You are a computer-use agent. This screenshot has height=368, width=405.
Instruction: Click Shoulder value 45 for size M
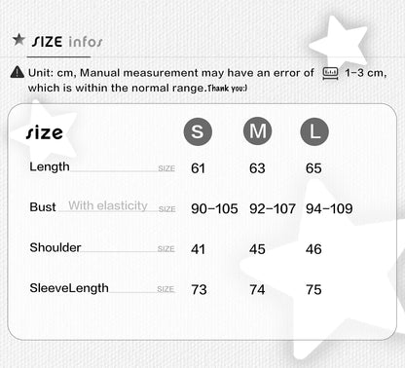257,249
